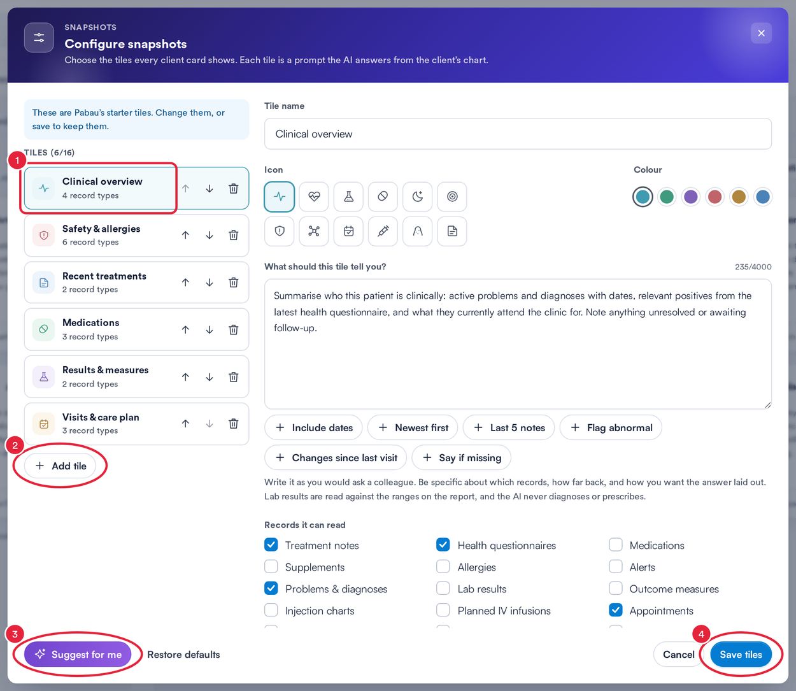Viewport: 796px width, 691px height.
Task: Add the Flag abnormal prompt chip
Action: [x=611, y=427]
